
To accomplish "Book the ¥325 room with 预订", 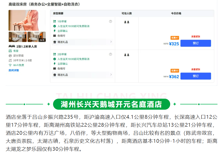I will click(x=195, y=43).
